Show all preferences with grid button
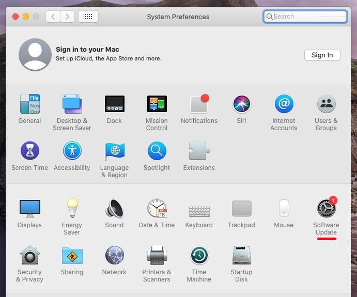This screenshot has height=297, width=357. pyautogui.click(x=88, y=17)
